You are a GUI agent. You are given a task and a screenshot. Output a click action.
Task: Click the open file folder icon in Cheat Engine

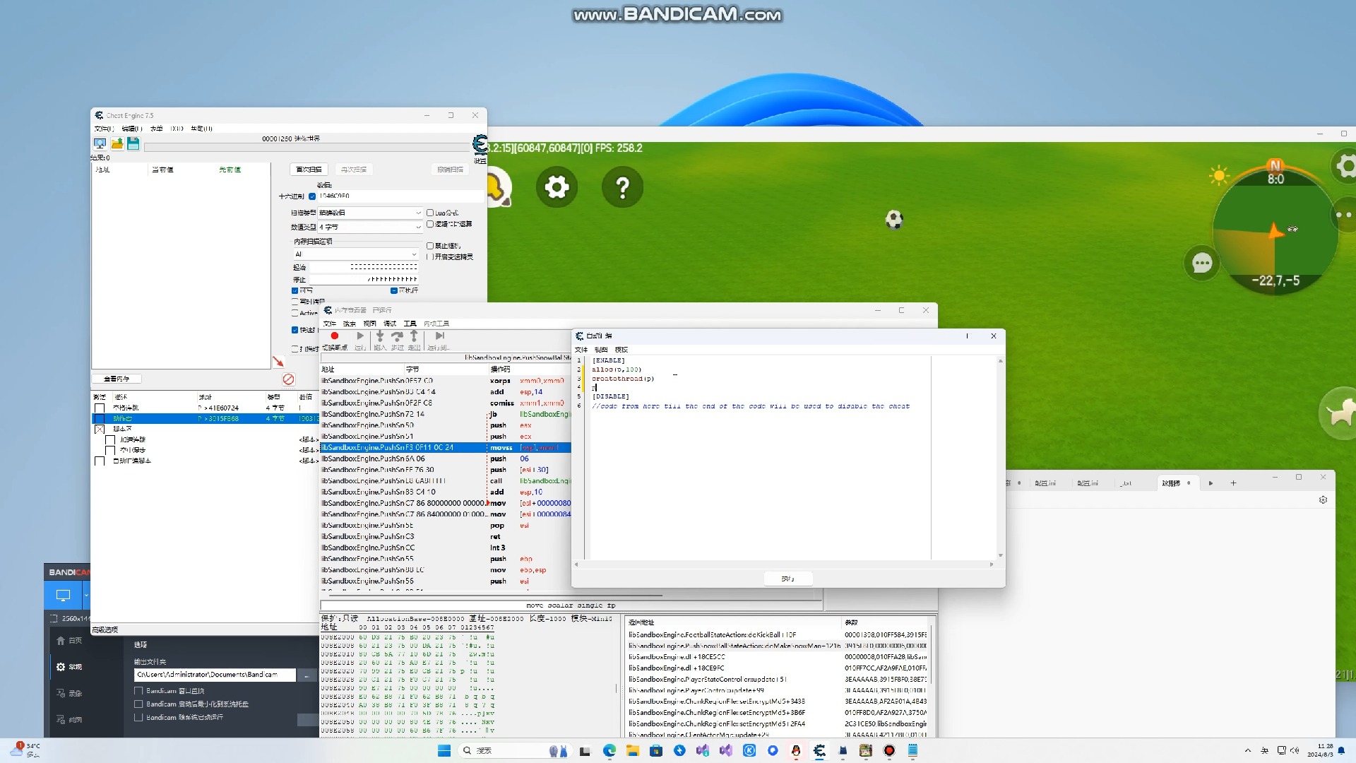(x=117, y=143)
